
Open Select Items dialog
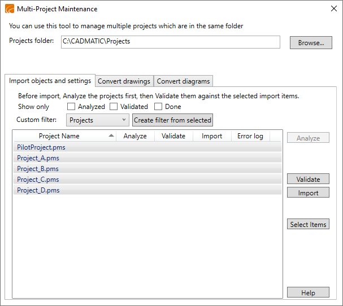(308, 225)
